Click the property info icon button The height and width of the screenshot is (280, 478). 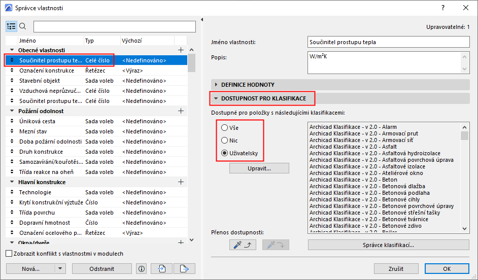click(142, 269)
